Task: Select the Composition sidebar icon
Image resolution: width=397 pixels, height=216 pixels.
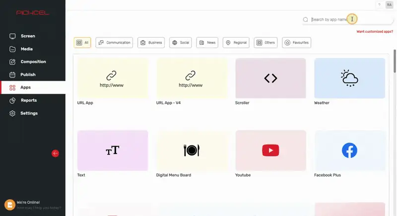Action: pos(12,62)
